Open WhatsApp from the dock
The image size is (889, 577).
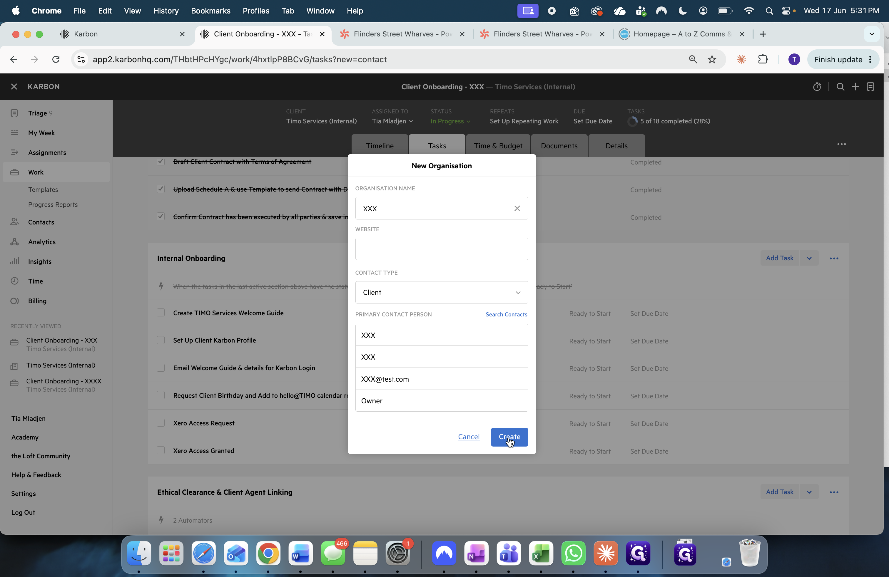click(573, 553)
